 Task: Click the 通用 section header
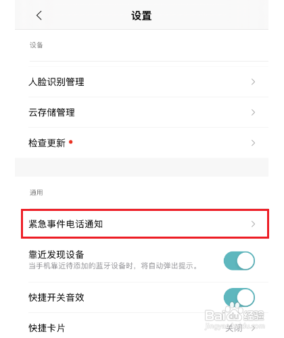coord(37,193)
